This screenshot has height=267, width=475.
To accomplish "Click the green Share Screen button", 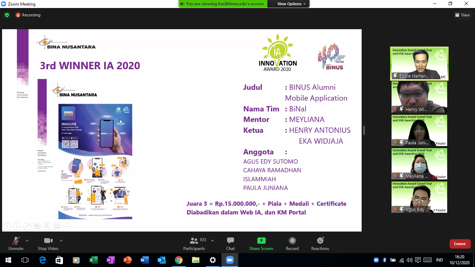I will tap(261, 243).
